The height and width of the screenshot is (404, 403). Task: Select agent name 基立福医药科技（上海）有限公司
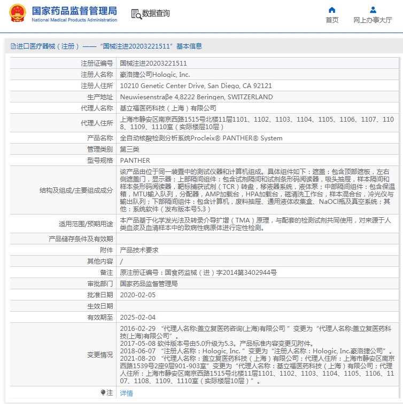pyautogui.click(x=168, y=108)
